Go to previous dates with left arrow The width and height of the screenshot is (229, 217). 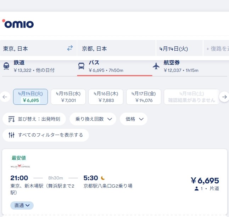pyautogui.click(x=5, y=97)
